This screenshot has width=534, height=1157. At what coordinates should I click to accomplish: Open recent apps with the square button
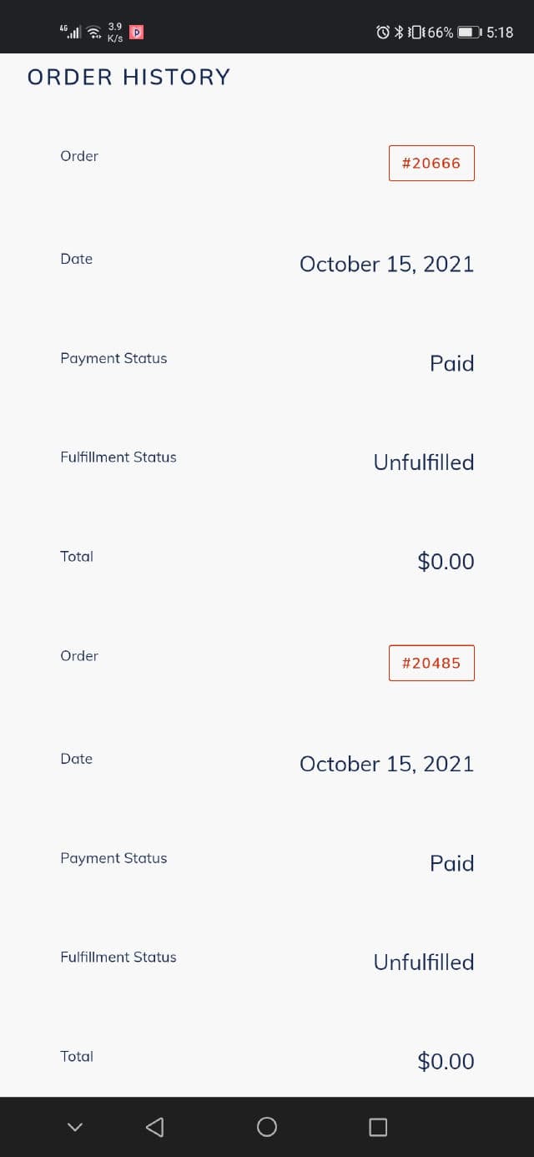pos(378,1127)
